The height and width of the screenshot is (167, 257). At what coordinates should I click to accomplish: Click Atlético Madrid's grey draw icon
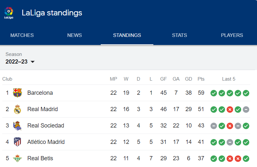pyautogui.click(x=230, y=142)
